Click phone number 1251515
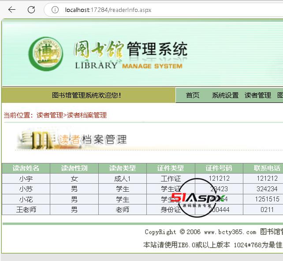The image size is (283, 261). (x=267, y=199)
